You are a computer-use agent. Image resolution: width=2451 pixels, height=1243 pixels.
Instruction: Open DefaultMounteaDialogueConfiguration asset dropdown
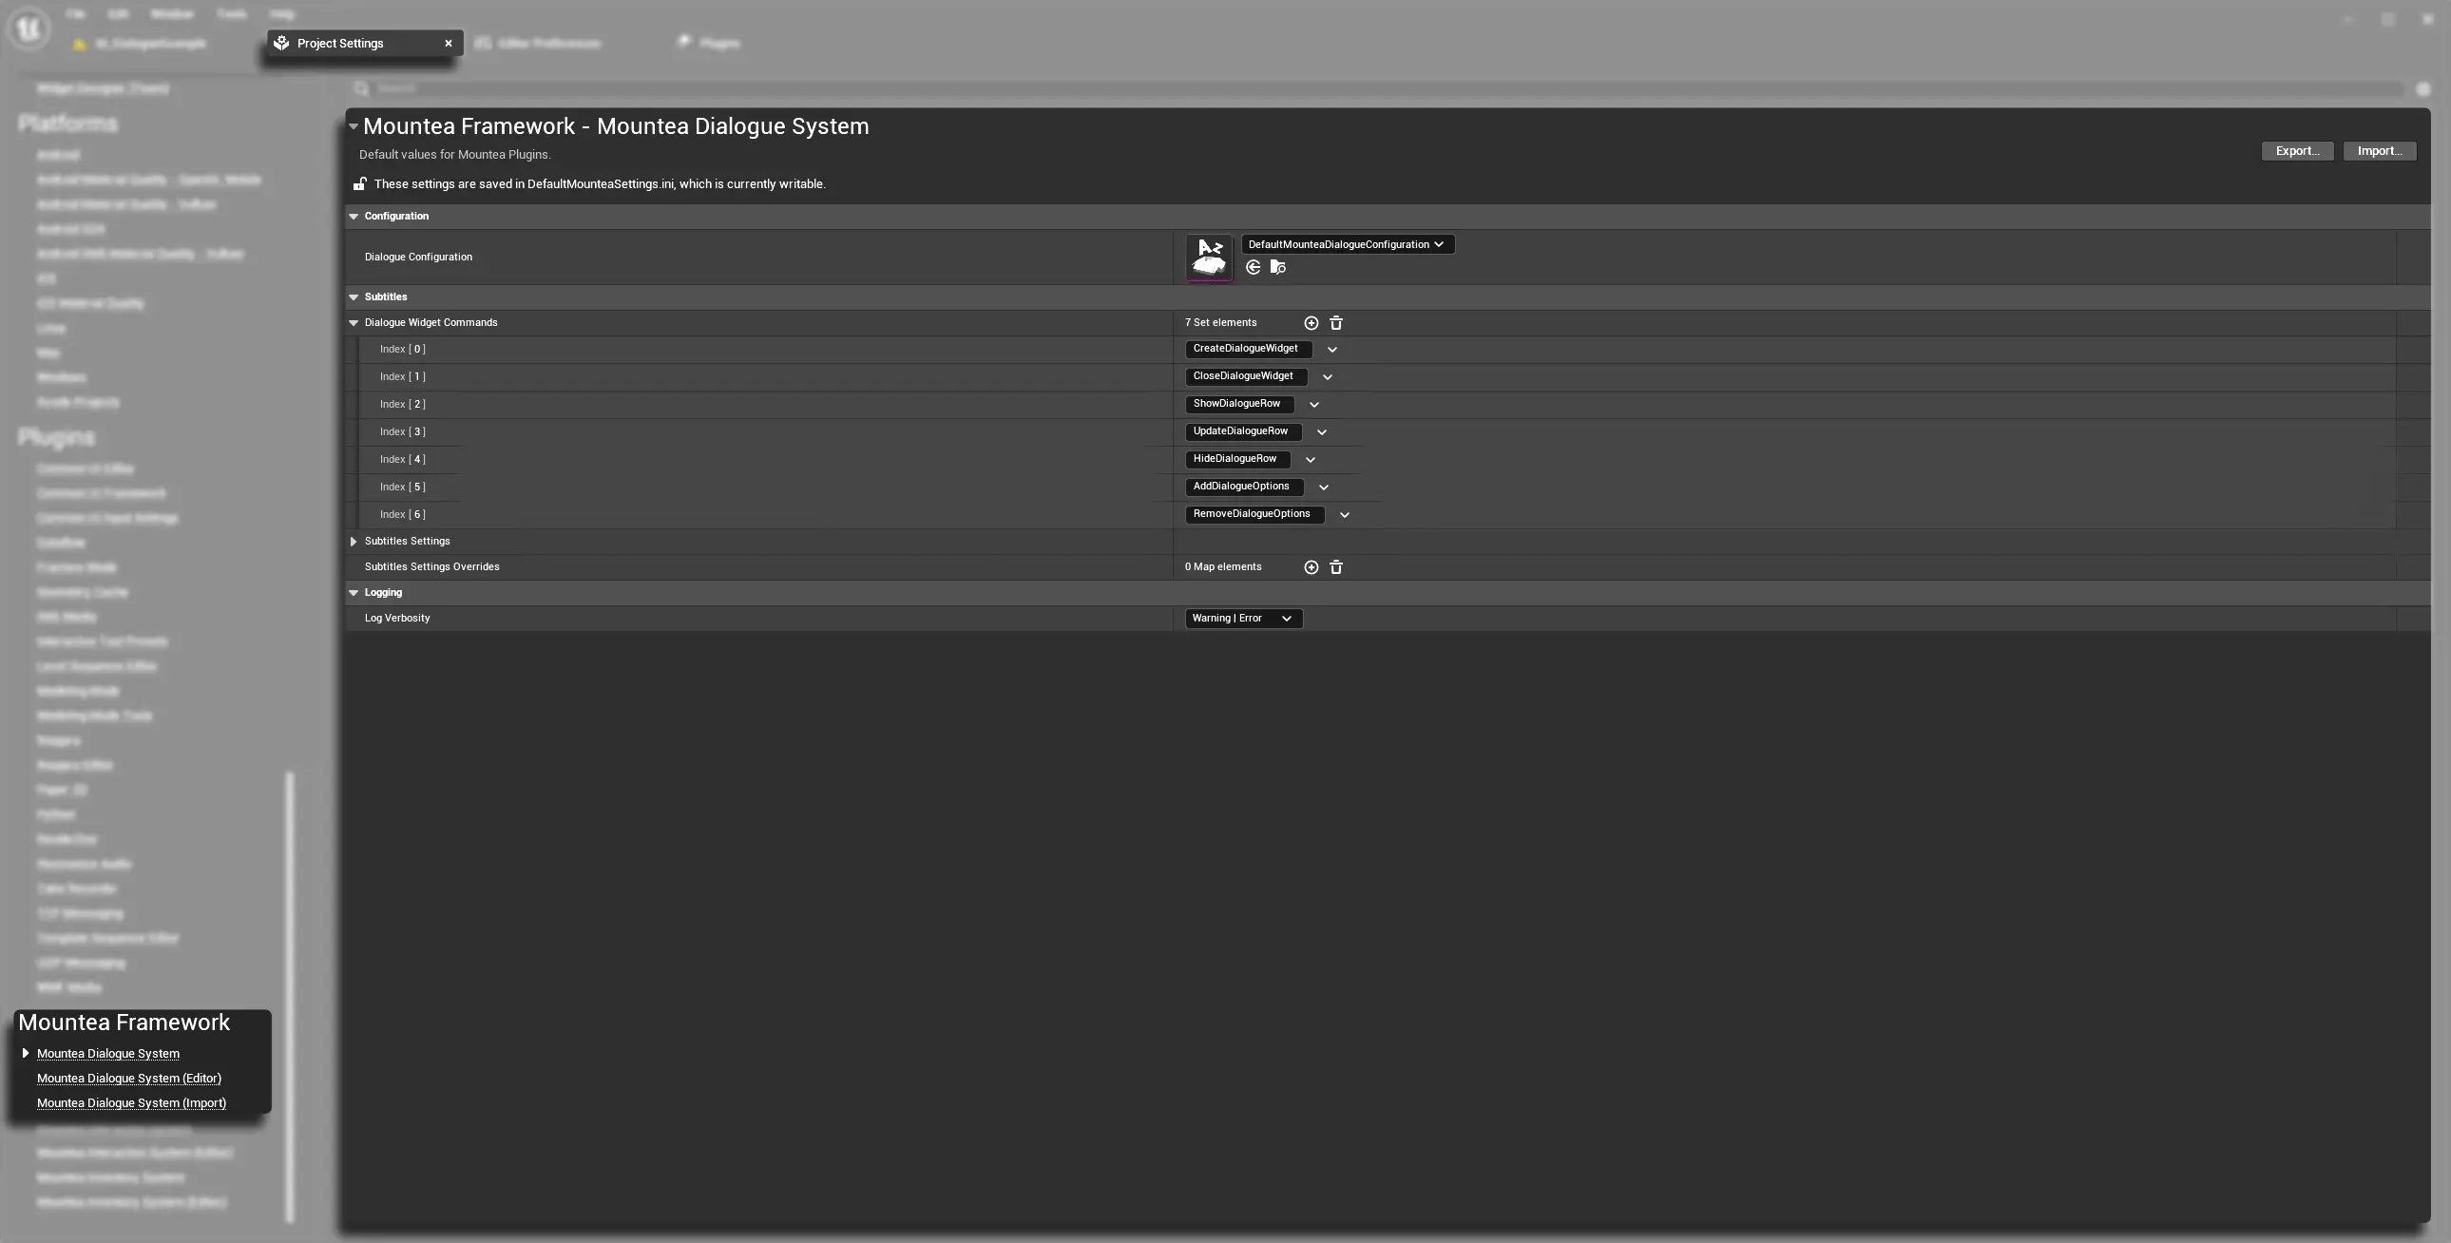coord(1347,244)
